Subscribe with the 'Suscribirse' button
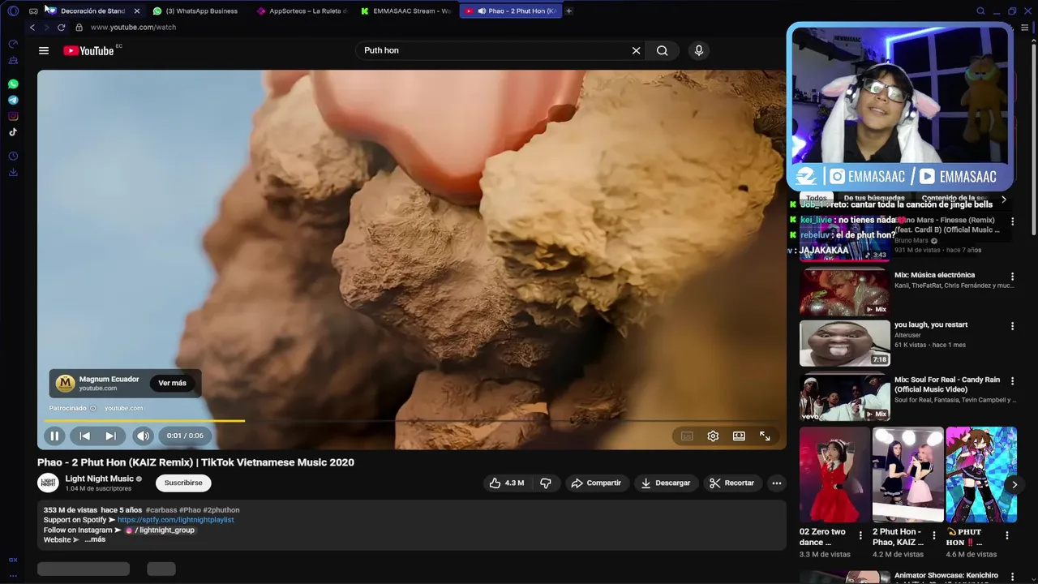The width and height of the screenshot is (1038, 584). (183, 483)
